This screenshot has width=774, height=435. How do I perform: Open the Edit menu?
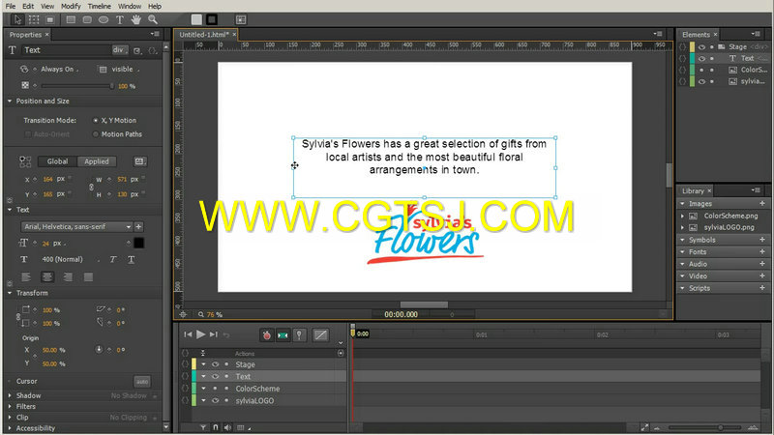point(28,6)
